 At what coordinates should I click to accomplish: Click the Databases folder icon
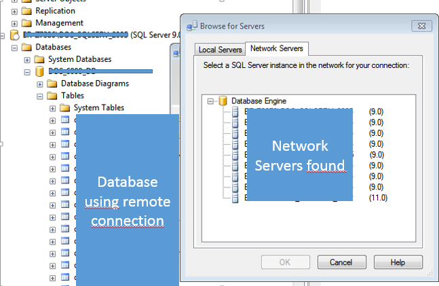[x=26, y=48]
